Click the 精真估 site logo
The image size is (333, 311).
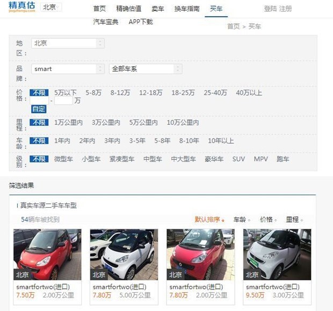pyautogui.click(x=22, y=7)
